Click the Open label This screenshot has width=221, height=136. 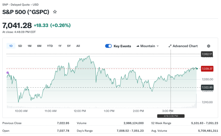click(6, 131)
